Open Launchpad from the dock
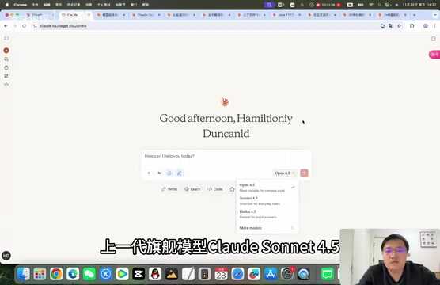The width and height of the screenshot is (440, 285). coord(40,274)
